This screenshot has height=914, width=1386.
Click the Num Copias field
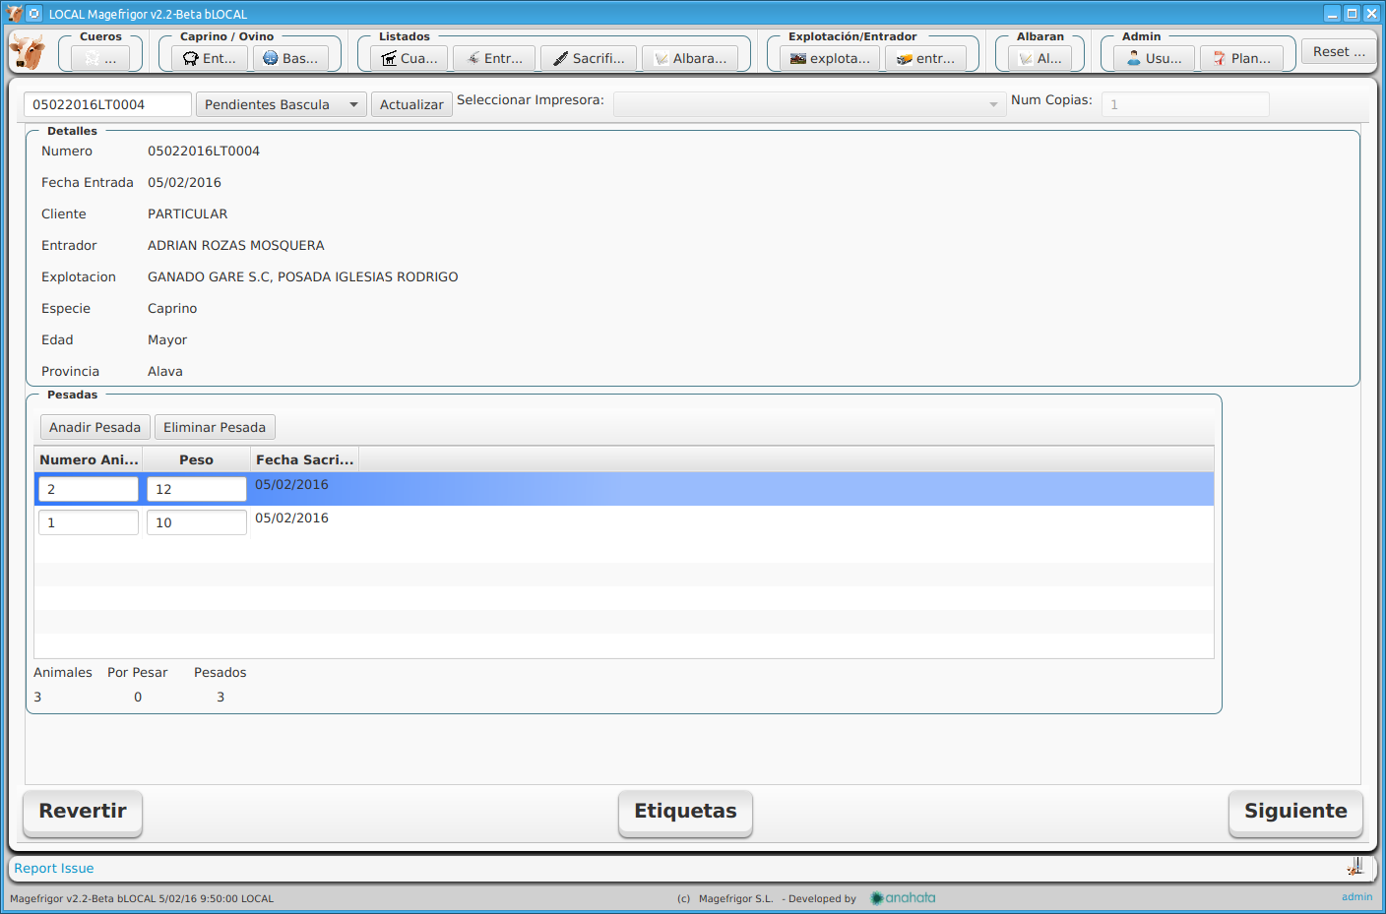(x=1185, y=104)
